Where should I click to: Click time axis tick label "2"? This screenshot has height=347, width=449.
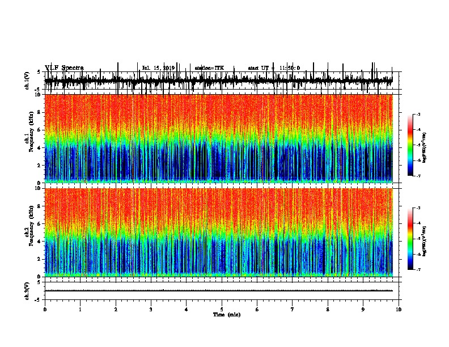[x=116, y=310]
